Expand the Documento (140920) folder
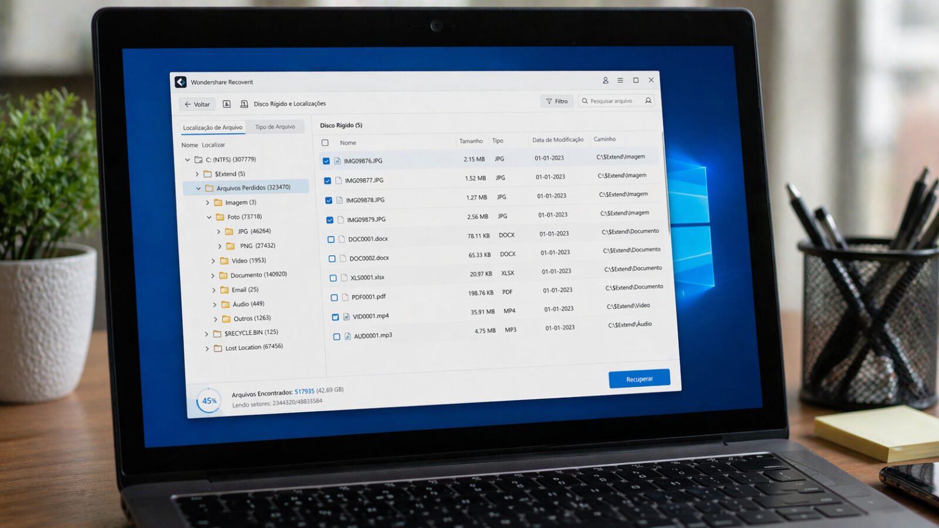 [x=213, y=275]
